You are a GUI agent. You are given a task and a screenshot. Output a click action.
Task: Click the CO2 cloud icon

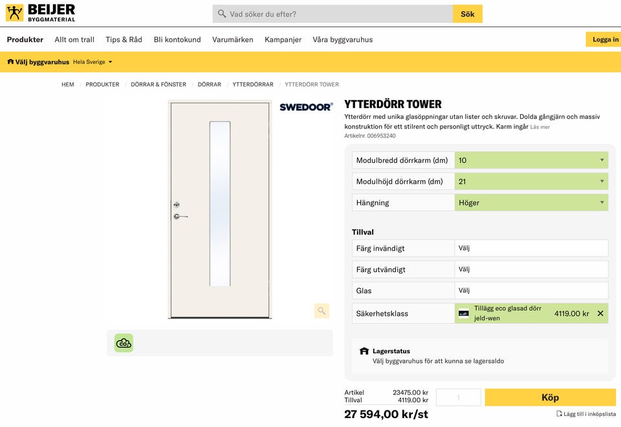(124, 343)
